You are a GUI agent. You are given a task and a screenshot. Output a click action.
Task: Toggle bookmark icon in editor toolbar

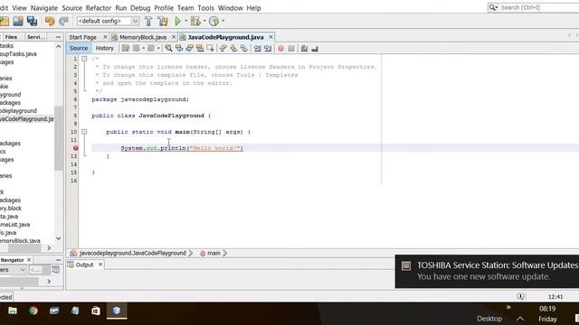point(243,48)
